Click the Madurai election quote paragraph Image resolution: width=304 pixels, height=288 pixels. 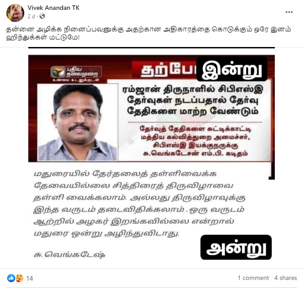(x=140, y=203)
